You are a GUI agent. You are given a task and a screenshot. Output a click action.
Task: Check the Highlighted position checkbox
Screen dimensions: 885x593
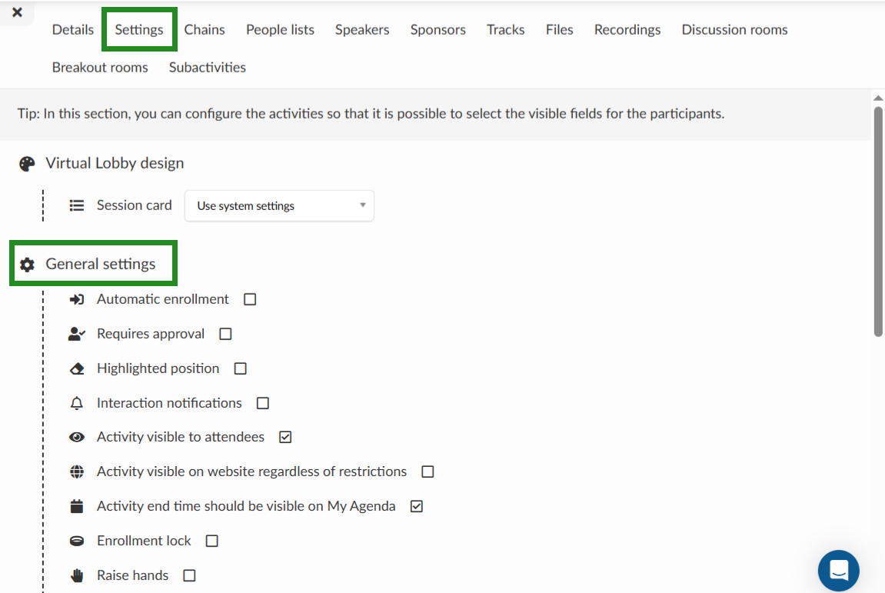240,368
